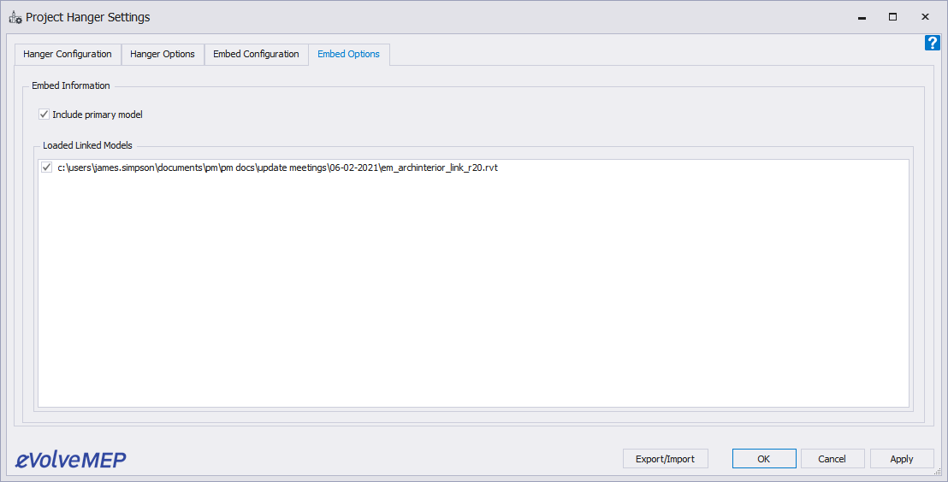Dismiss the dialog with the Cancel button
The height and width of the screenshot is (482, 948).
tap(832, 458)
